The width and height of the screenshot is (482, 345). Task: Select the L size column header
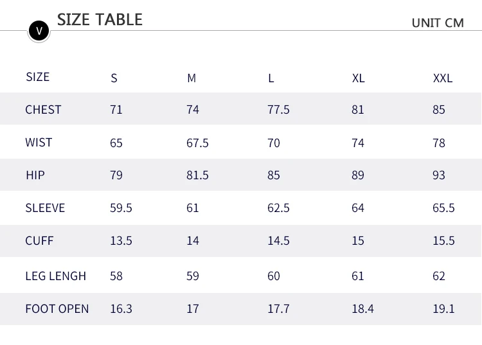click(x=271, y=78)
